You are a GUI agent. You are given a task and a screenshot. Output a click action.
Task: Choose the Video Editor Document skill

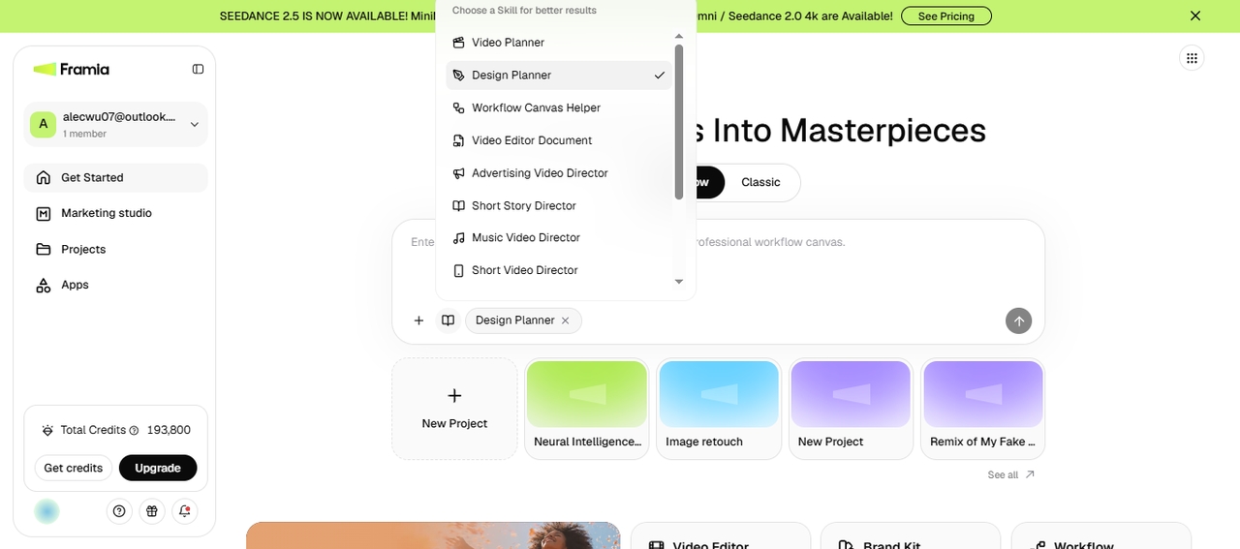coord(559,140)
